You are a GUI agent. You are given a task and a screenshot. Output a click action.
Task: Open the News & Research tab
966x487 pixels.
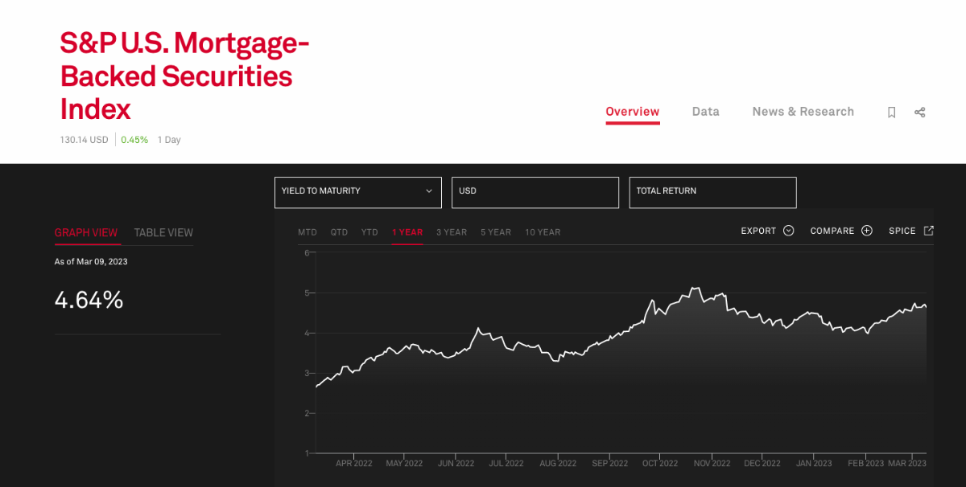[x=803, y=112]
